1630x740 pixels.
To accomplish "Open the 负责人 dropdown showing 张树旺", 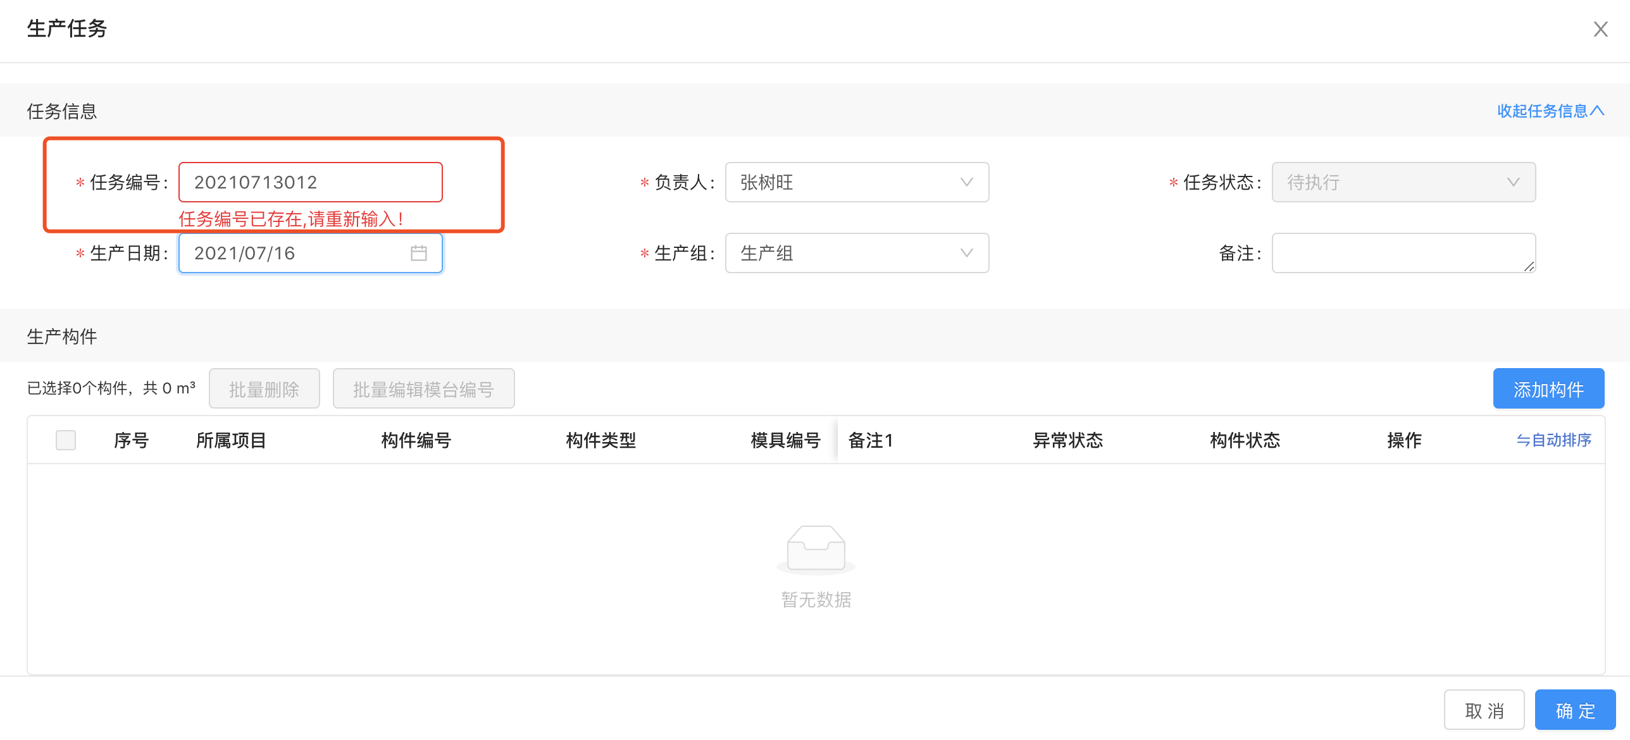I will (856, 182).
